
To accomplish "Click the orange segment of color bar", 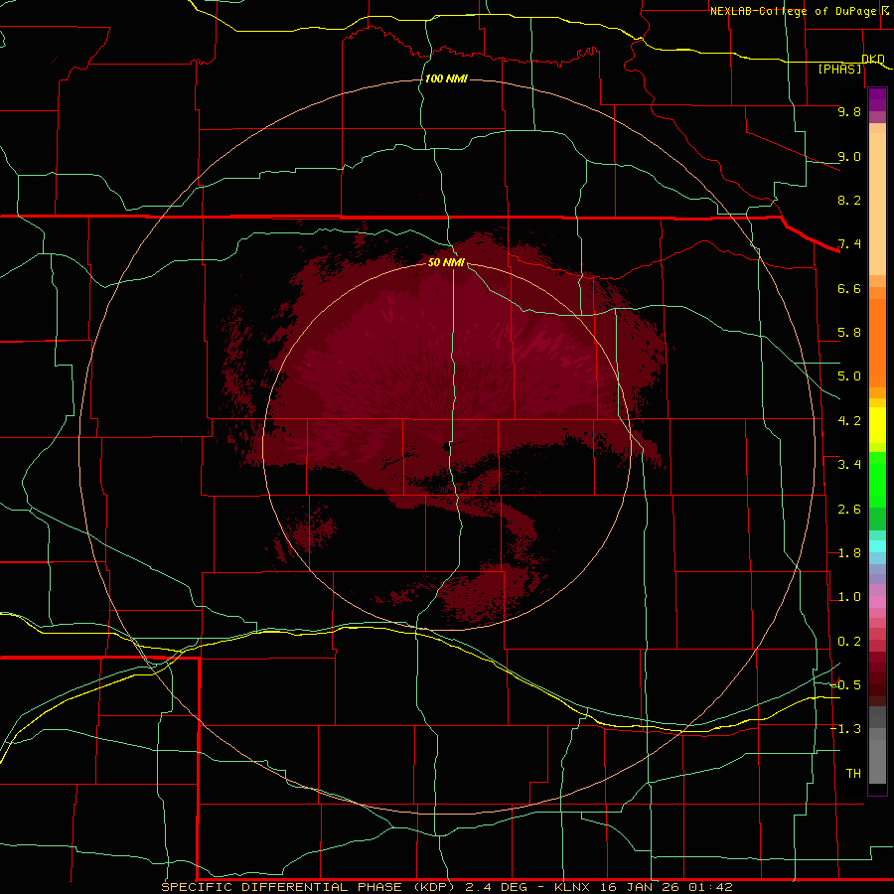I will (x=877, y=344).
